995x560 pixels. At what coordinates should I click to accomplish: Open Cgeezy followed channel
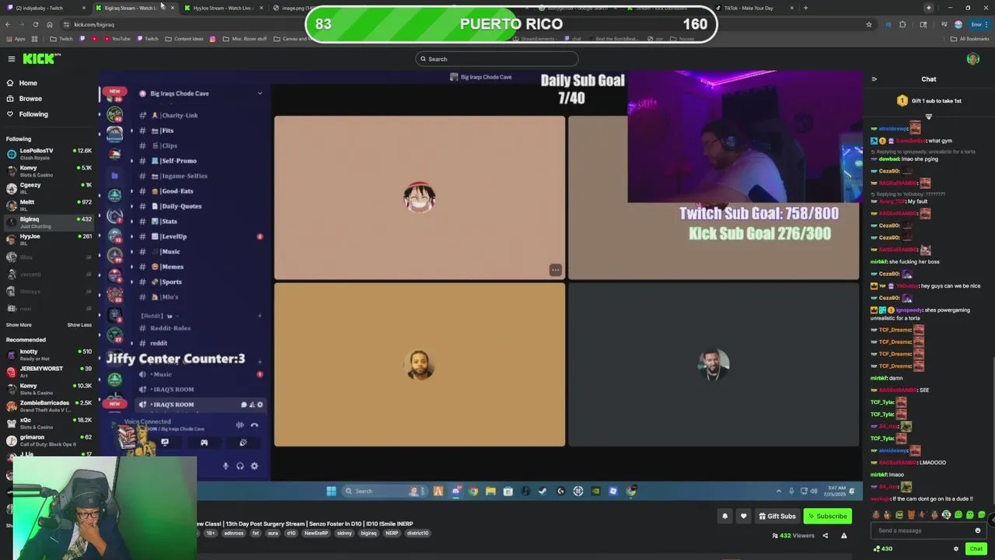[x=49, y=187]
